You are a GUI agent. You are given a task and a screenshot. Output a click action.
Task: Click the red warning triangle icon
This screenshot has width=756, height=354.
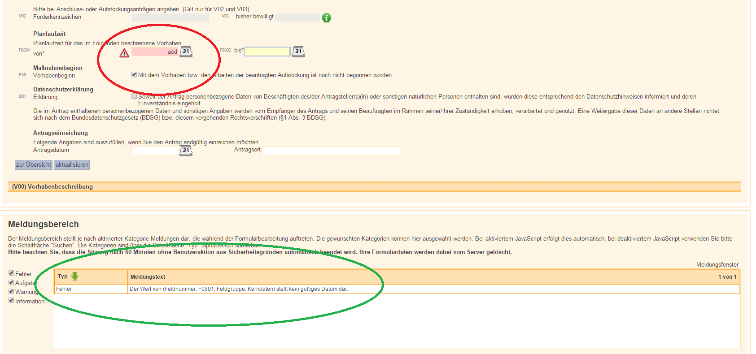click(x=124, y=53)
